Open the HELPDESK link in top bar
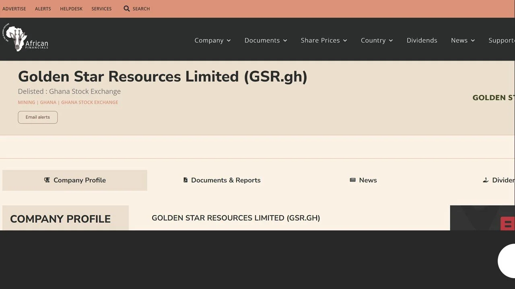 (71, 9)
